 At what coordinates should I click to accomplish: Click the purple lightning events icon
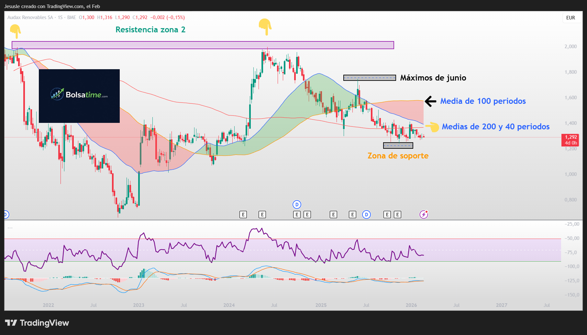(x=424, y=214)
